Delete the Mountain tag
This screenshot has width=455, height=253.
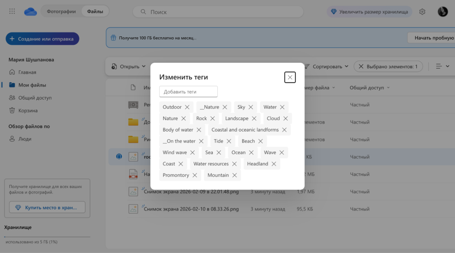[234, 175]
